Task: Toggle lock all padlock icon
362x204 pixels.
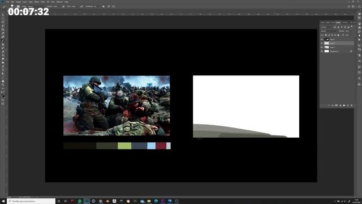Action: click(x=338, y=35)
